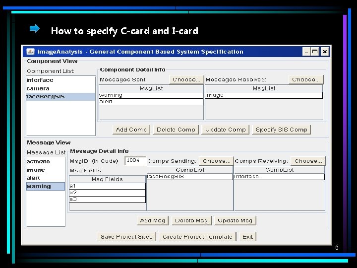Open Choose for Messages Received
Viewport: 357px width, 268px height.
306,79
